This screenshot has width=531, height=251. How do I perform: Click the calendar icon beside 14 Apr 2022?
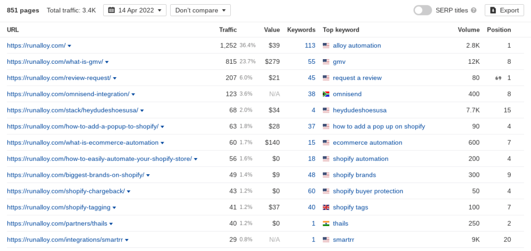pos(111,10)
